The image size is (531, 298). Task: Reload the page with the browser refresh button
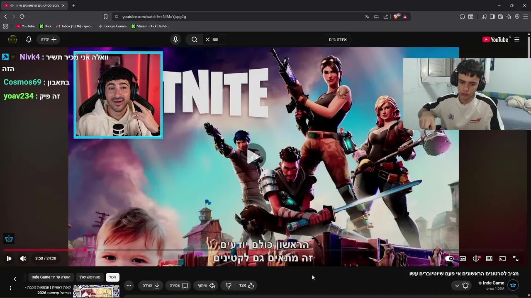tap(22, 17)
